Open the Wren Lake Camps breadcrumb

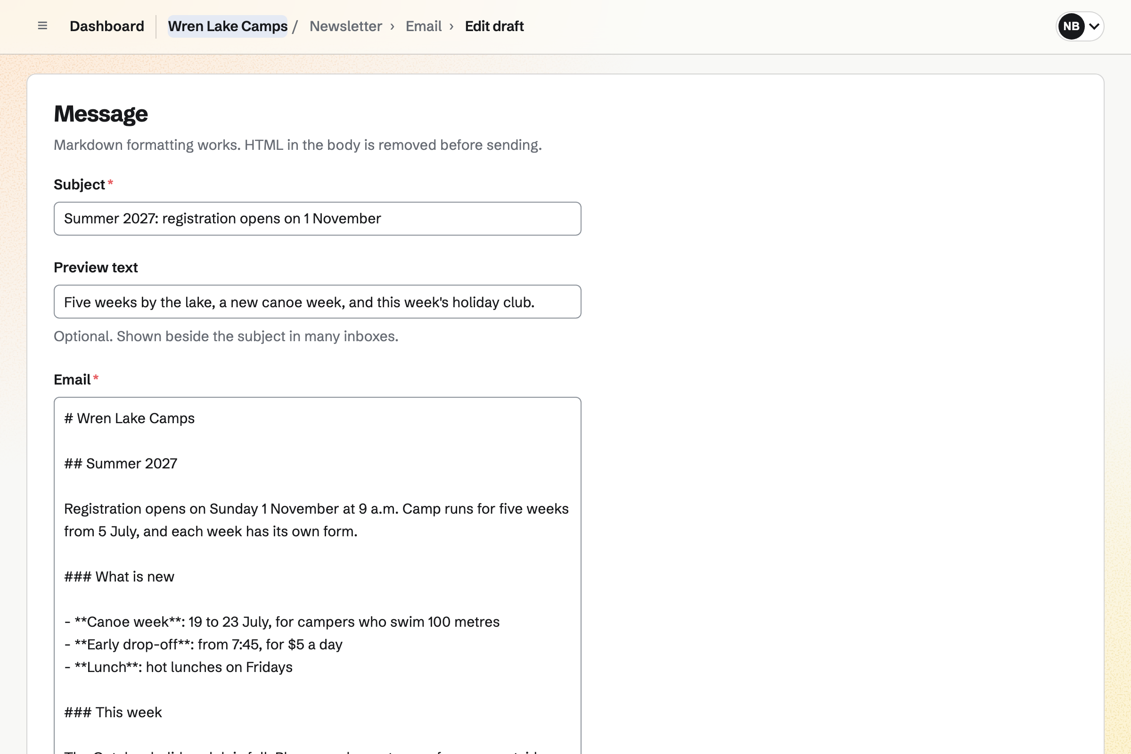228,26
